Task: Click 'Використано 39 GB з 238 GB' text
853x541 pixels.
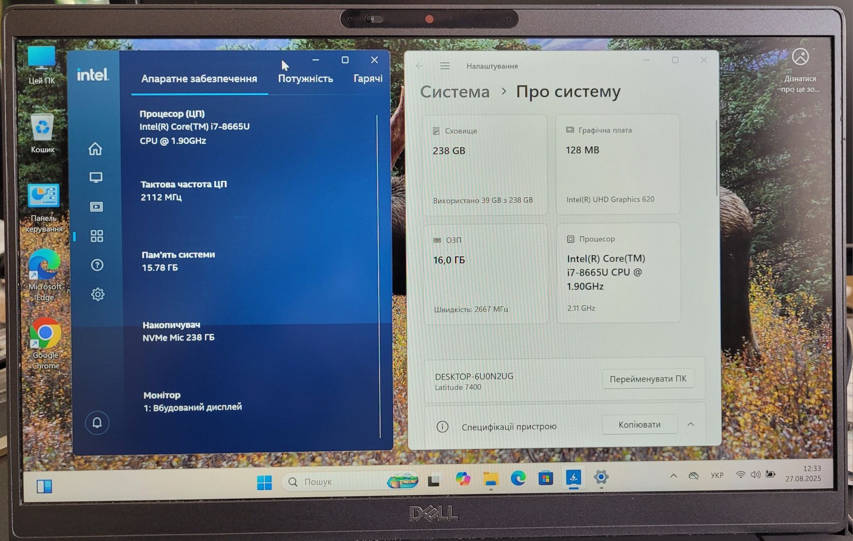Action: pyautogui.click(x=483, y=200)
